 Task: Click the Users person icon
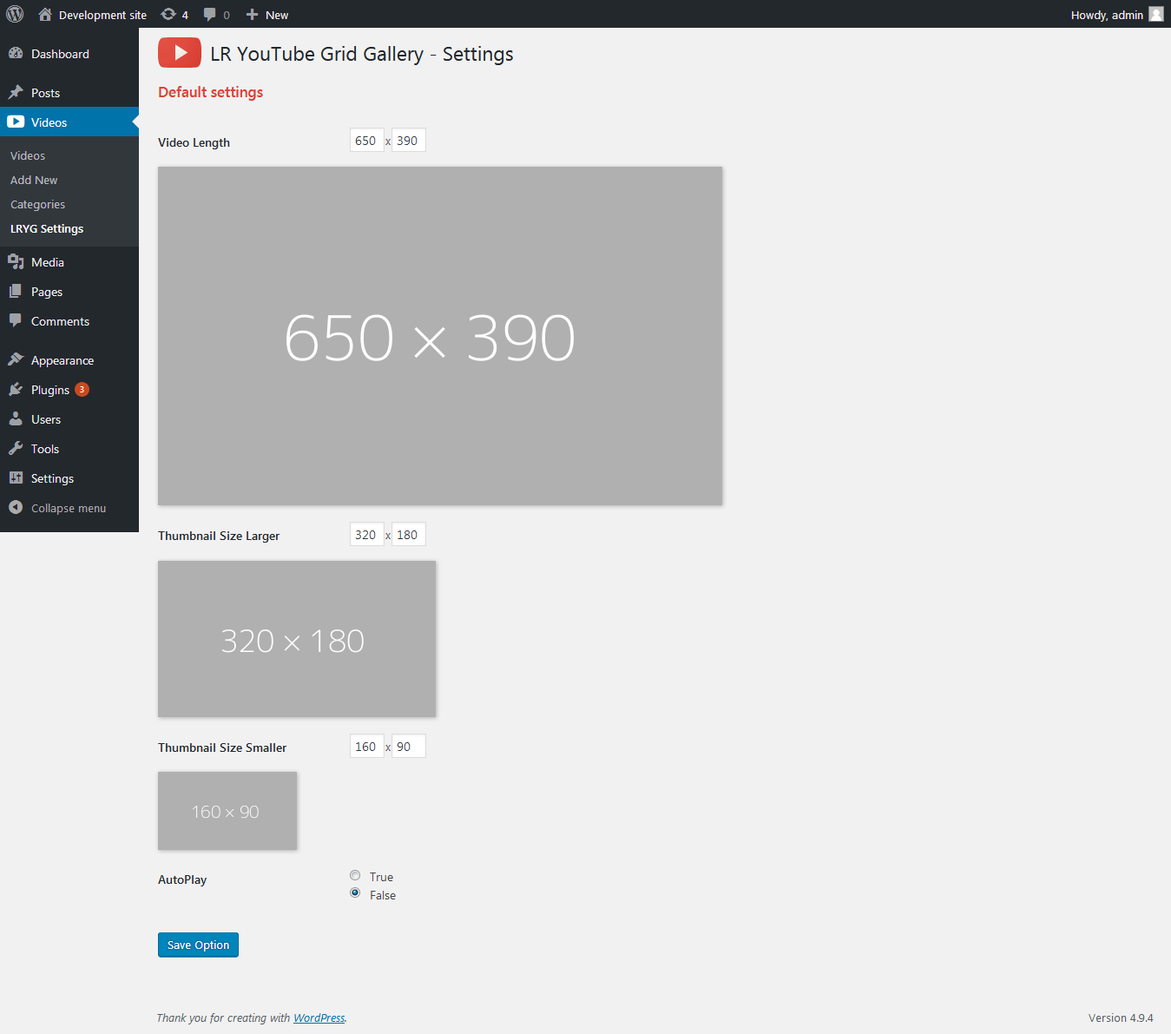click(x=16, y=418)
